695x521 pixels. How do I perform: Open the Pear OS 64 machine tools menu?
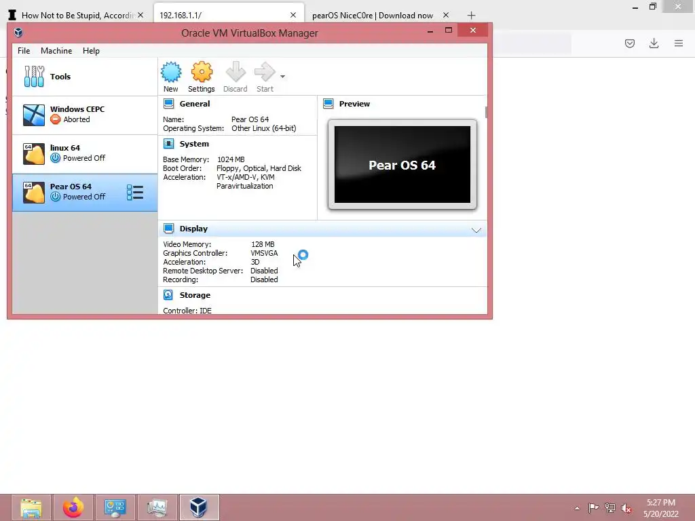coord(135,192)
